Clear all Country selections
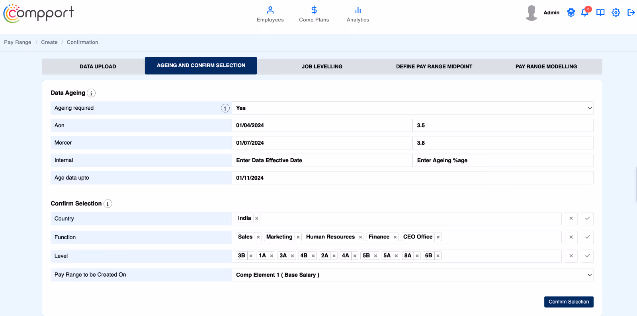 571,219
